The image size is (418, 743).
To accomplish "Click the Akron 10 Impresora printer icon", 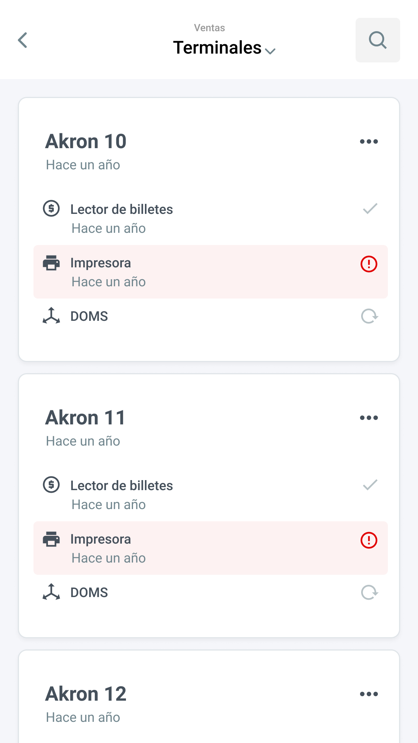I will point(51,263).
